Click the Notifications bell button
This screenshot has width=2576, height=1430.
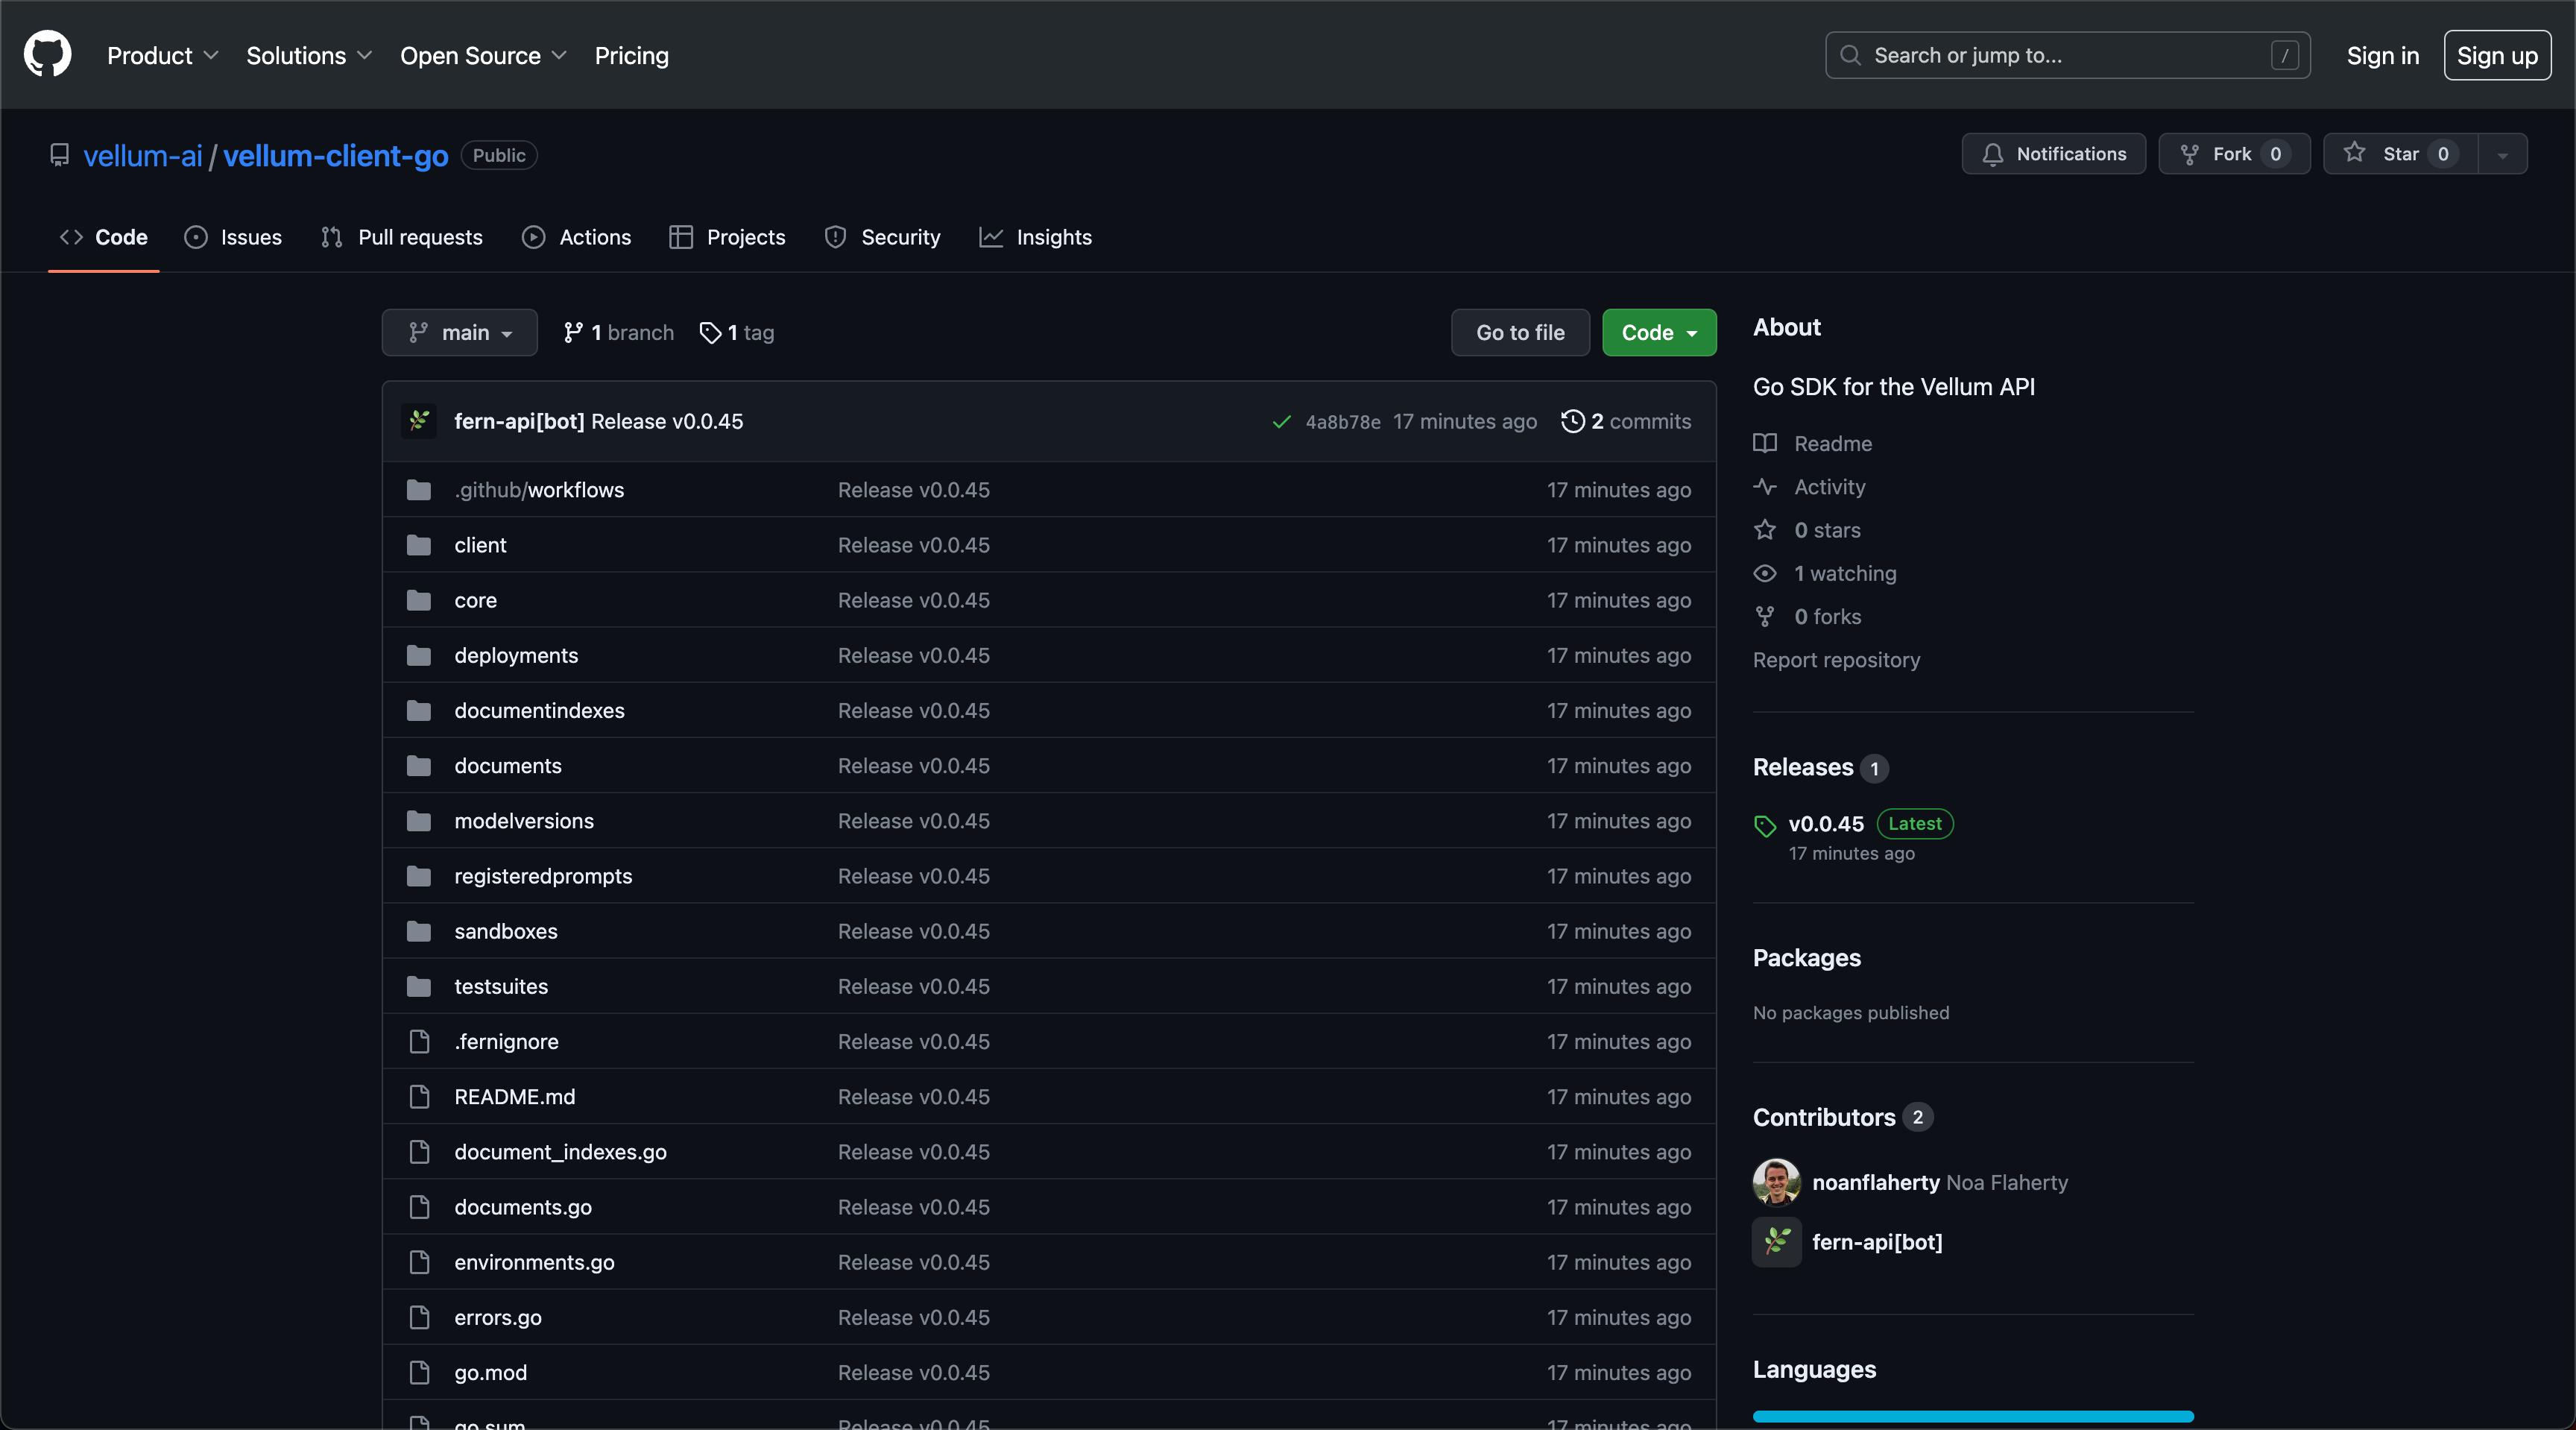(x=2053, y=154)
